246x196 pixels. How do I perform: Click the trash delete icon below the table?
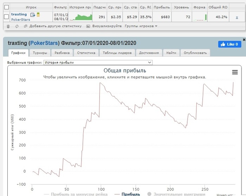click(8, 26)
